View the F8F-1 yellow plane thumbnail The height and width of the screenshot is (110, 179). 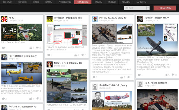point(22,73)
